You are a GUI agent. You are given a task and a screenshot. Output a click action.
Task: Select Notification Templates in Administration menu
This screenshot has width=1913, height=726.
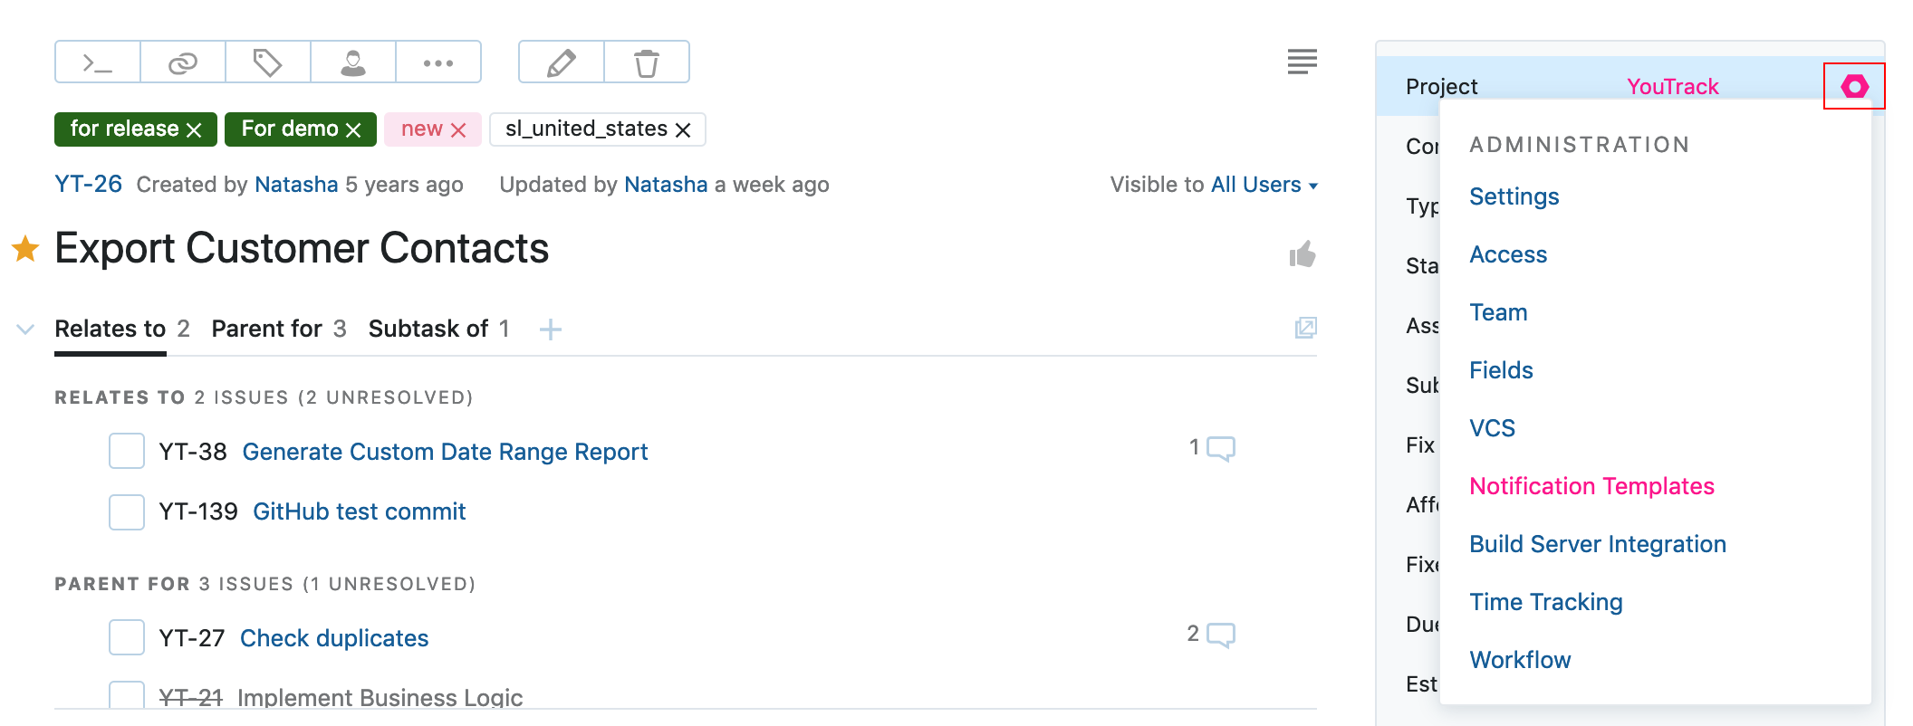point(1591,486)
